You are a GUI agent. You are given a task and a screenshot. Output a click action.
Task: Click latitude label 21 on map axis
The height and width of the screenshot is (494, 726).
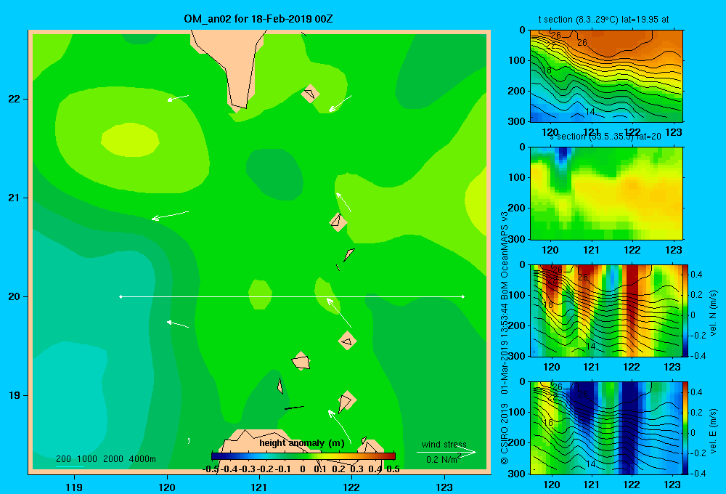[15, 198]
